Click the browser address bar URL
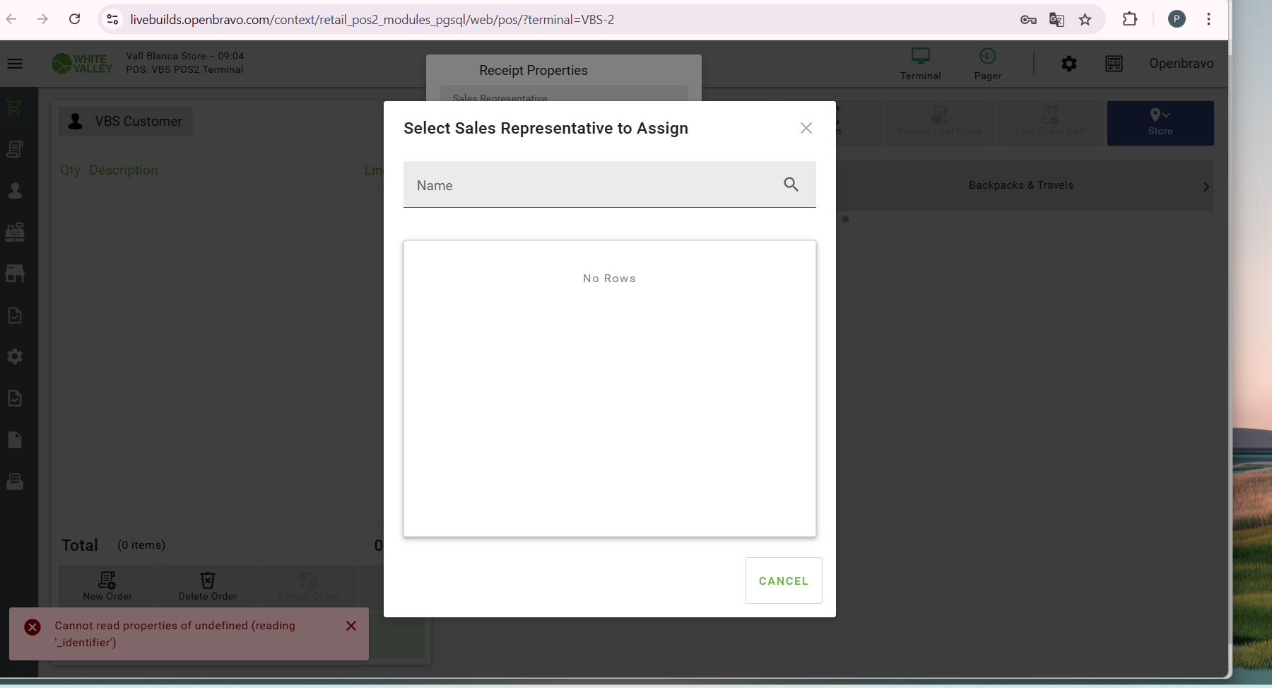The height and width of the screenshot is (688, 1272). click(372, 20)
